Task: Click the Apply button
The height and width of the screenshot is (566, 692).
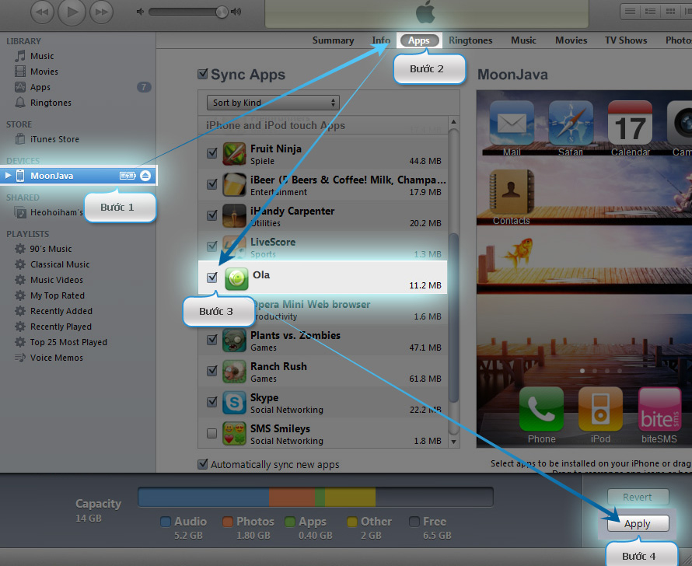Action: (638, 524)
